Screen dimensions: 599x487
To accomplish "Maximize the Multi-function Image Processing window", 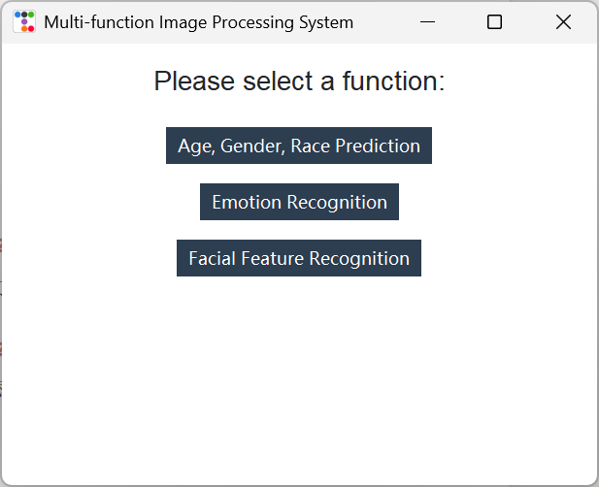I will pos(494,21).
